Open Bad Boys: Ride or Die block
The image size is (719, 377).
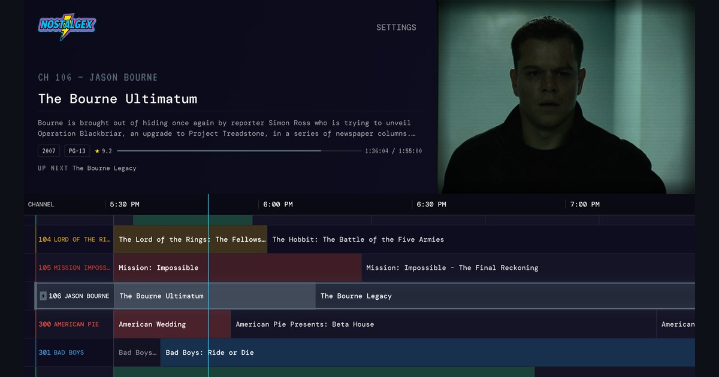point(428,352)
